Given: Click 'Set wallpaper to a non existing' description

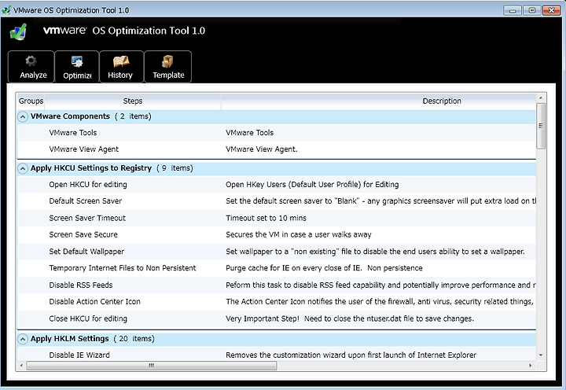Looking at the screenshot, I should tap(376, 252).
